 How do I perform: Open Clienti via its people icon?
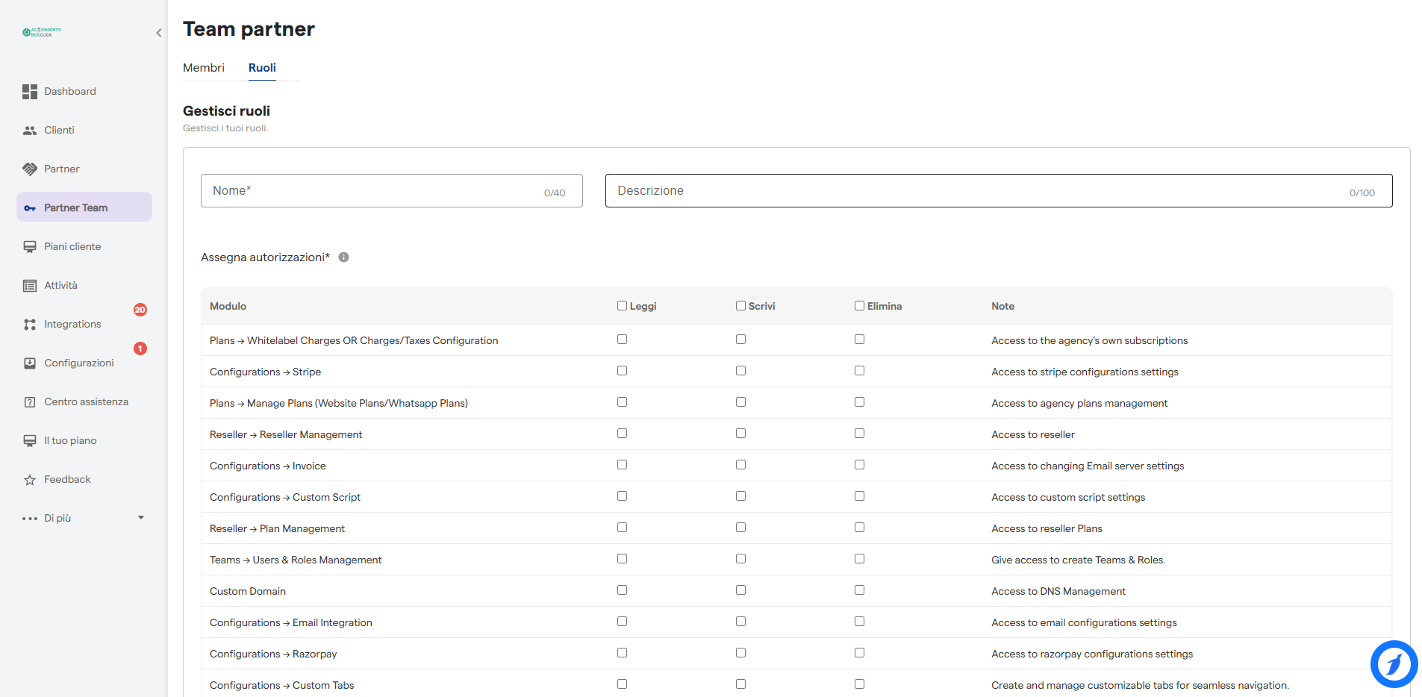point(30,131)
